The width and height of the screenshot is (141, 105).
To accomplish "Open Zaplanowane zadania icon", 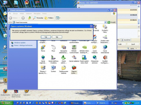I will (x=64, y=70).
